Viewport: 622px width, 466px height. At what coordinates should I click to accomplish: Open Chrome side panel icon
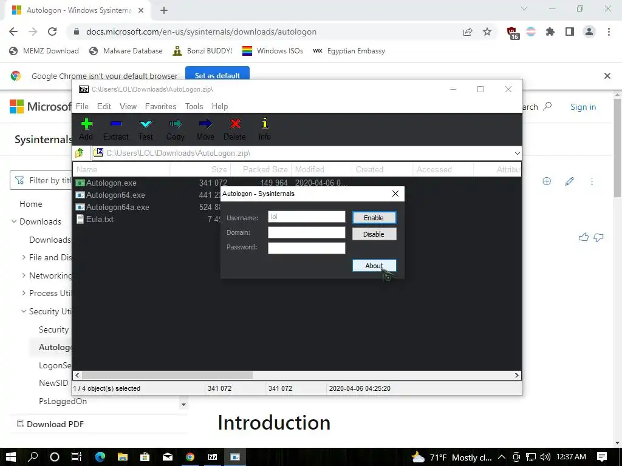(x=570, y=32)
